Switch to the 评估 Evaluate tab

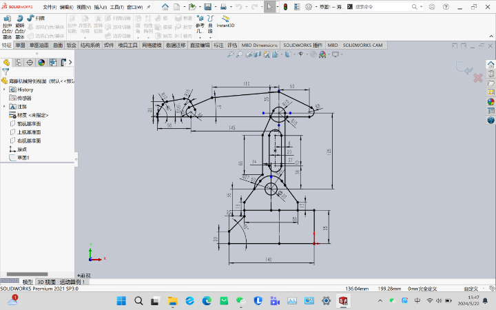[232, 45]
